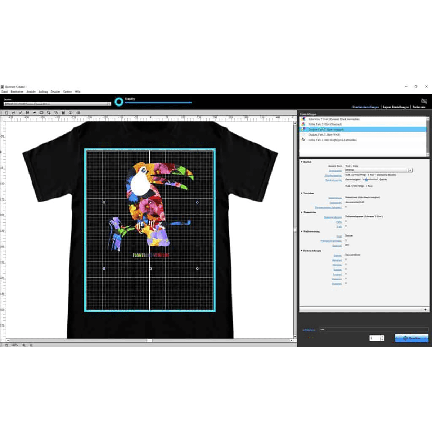Image resolution: width=432 pixels, height=432 pixels.
Task: Click the speed-quality slider handle
Action: click(x=366, y=180)
